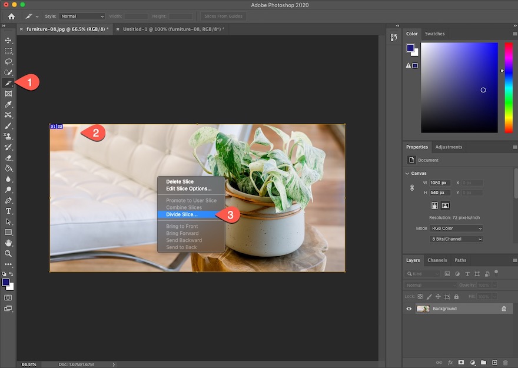Select the Lasso tool

8,61
